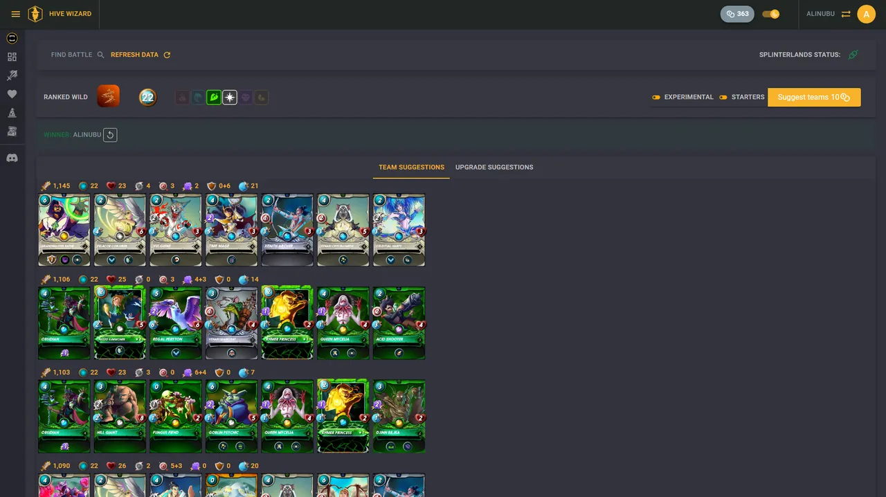Toggle the theme switch in top bar
The width and height of the screenshot is (886, 497).
tap(770, 14)
